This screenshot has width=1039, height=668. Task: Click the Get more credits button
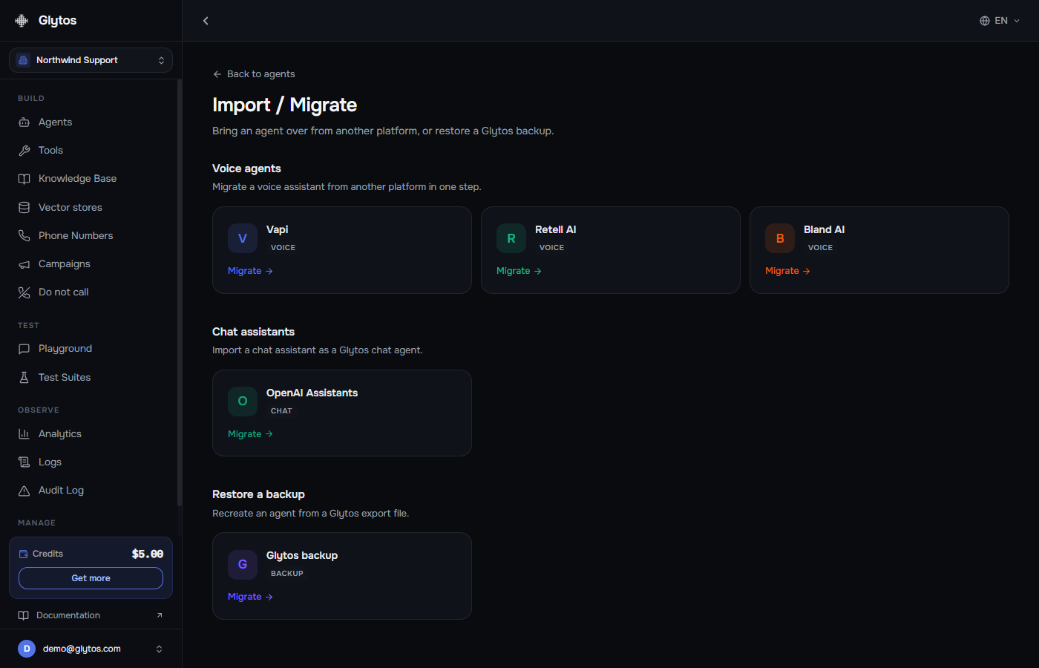click(x=91, y=578)
